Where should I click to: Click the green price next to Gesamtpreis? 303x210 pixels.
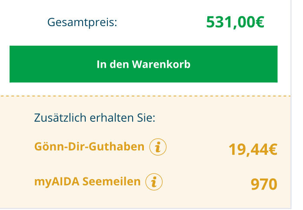235,22
